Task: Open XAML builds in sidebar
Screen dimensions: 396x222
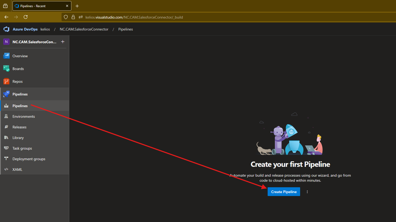Action: click(x=17, y=169)
